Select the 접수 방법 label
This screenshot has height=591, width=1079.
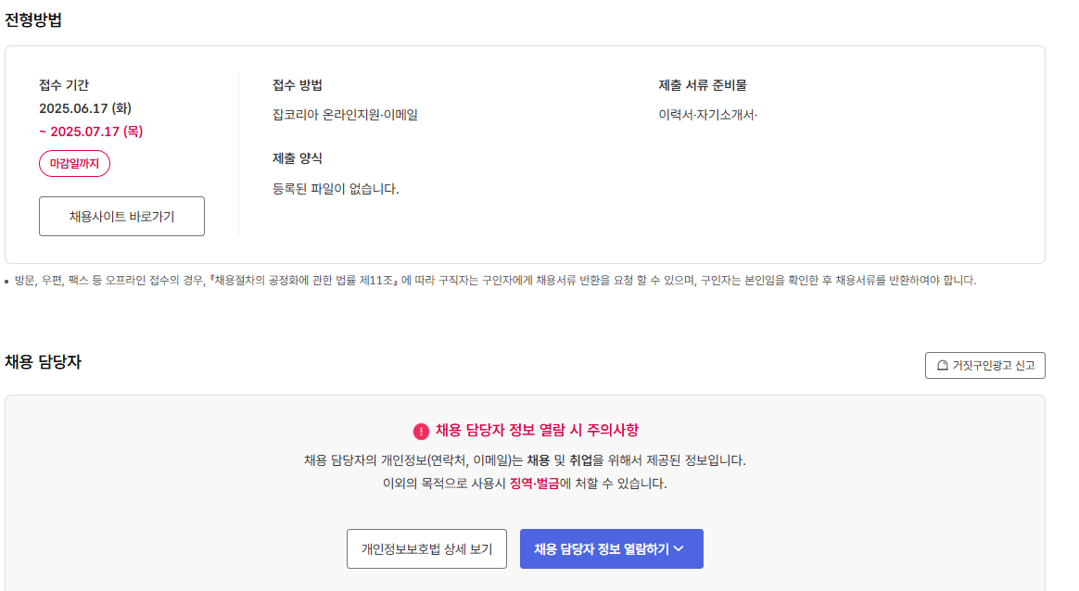[298, 85]
